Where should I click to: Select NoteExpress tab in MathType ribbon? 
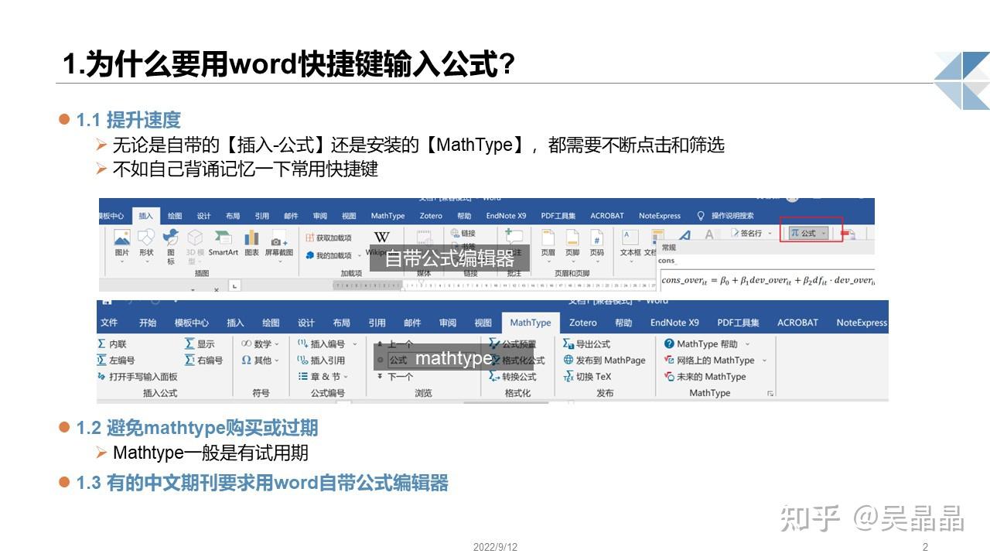tap(862, 323)
